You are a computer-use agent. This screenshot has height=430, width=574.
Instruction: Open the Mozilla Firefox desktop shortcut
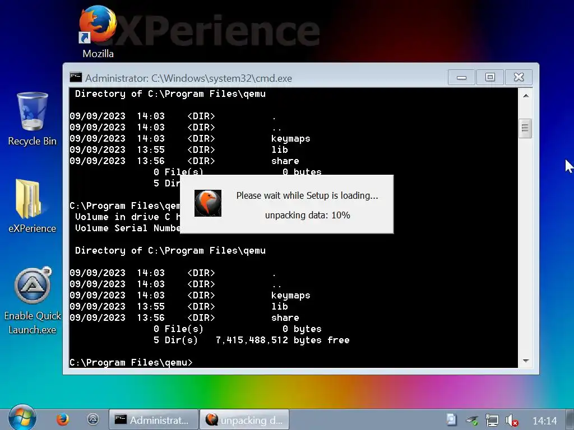(x=98, y=31)
